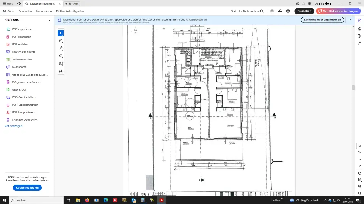This screenshot has width=364, height=204.
Task: Select the highlighter pen tool
Action: click(61, 48)
